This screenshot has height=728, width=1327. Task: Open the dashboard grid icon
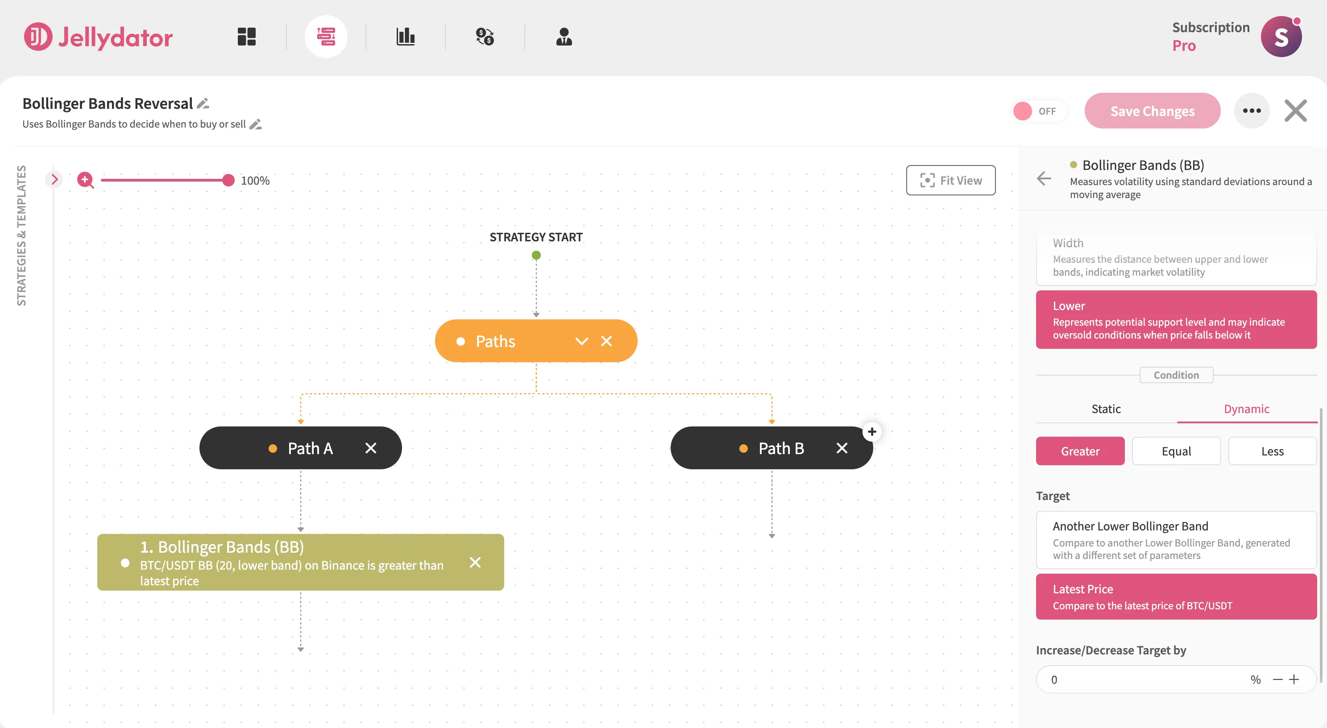coord(246,37)
